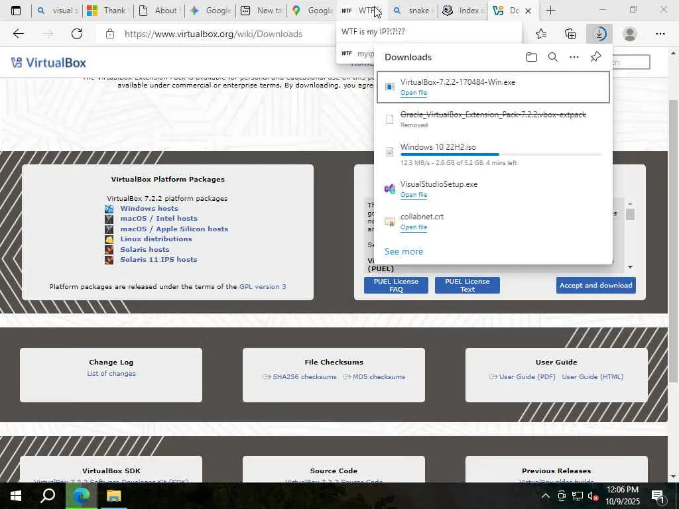
Task: Open more options in Downloads panel
Action: (x=574, y=57)
